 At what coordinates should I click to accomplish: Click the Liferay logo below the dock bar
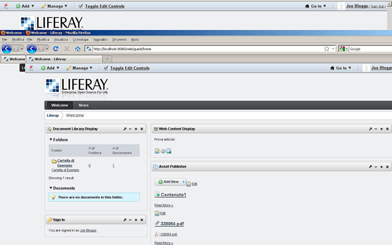77,86
